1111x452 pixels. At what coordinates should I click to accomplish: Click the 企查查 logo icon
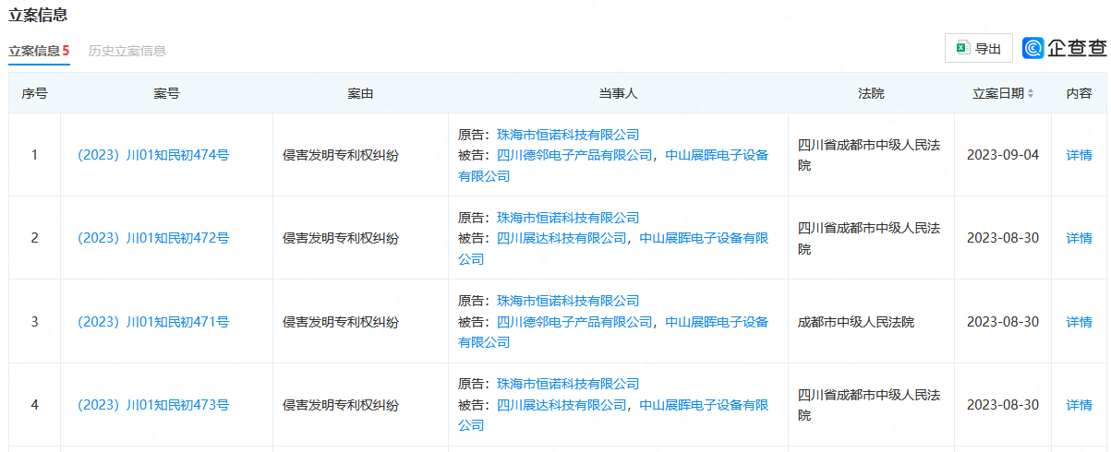[x=1033, y=49]
